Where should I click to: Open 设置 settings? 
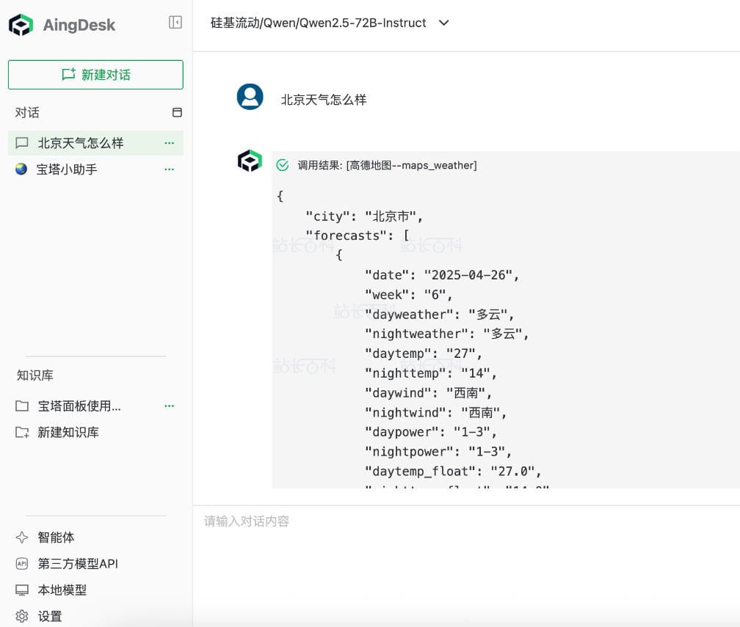coord(50,616)
